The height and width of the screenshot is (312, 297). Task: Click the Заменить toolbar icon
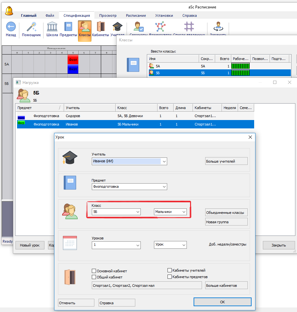[218, 27]
